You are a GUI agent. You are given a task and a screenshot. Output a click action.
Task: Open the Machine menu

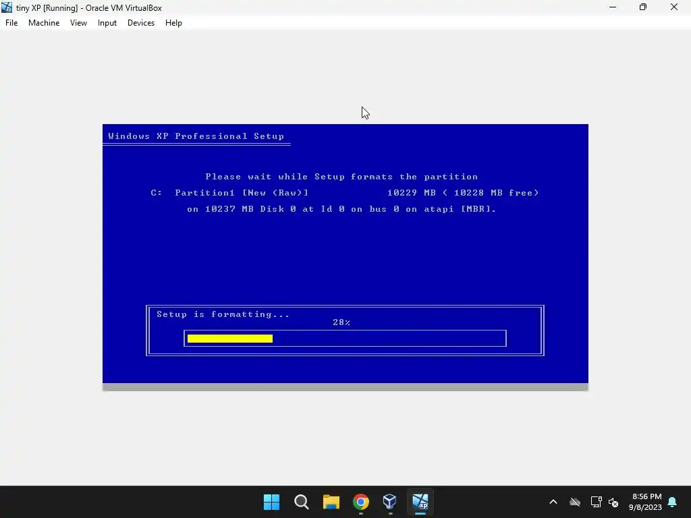pyautogui.click(x=44, y=23)
